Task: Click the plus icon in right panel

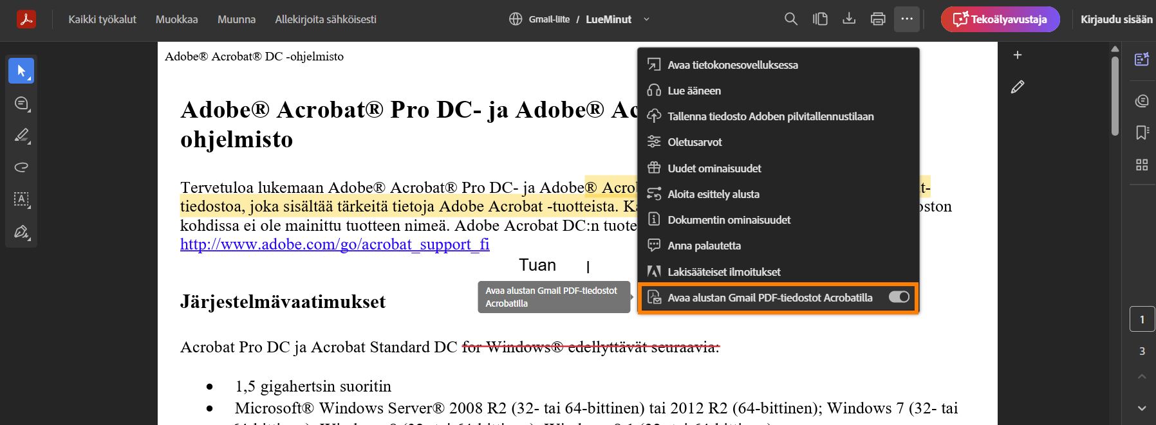Action: [x=1018, y=55]
